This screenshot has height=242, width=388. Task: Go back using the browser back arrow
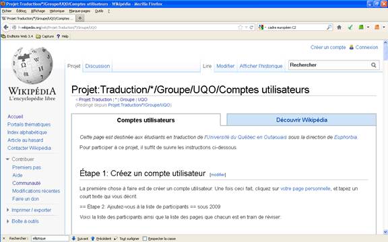pos(5,28)
